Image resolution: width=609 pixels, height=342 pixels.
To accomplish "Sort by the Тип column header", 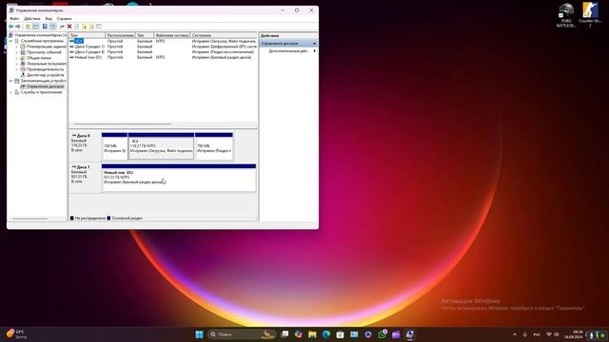I will coord(145,35).
